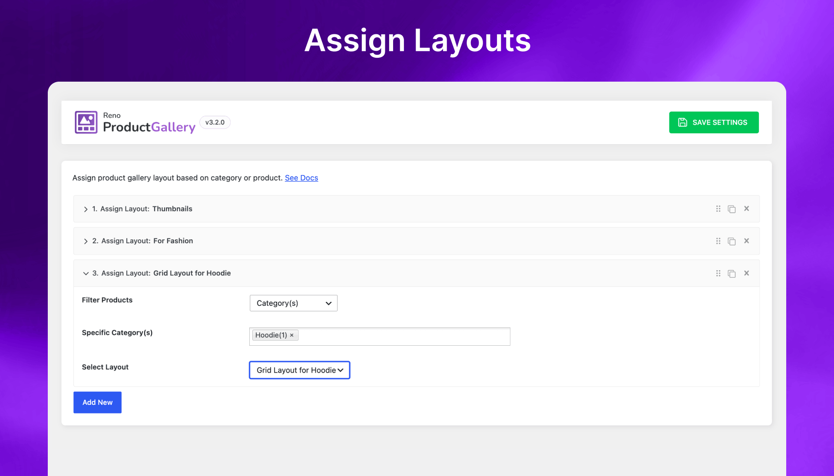
Task: Click the Specific Category(s) label
Action: click(117, 333)
